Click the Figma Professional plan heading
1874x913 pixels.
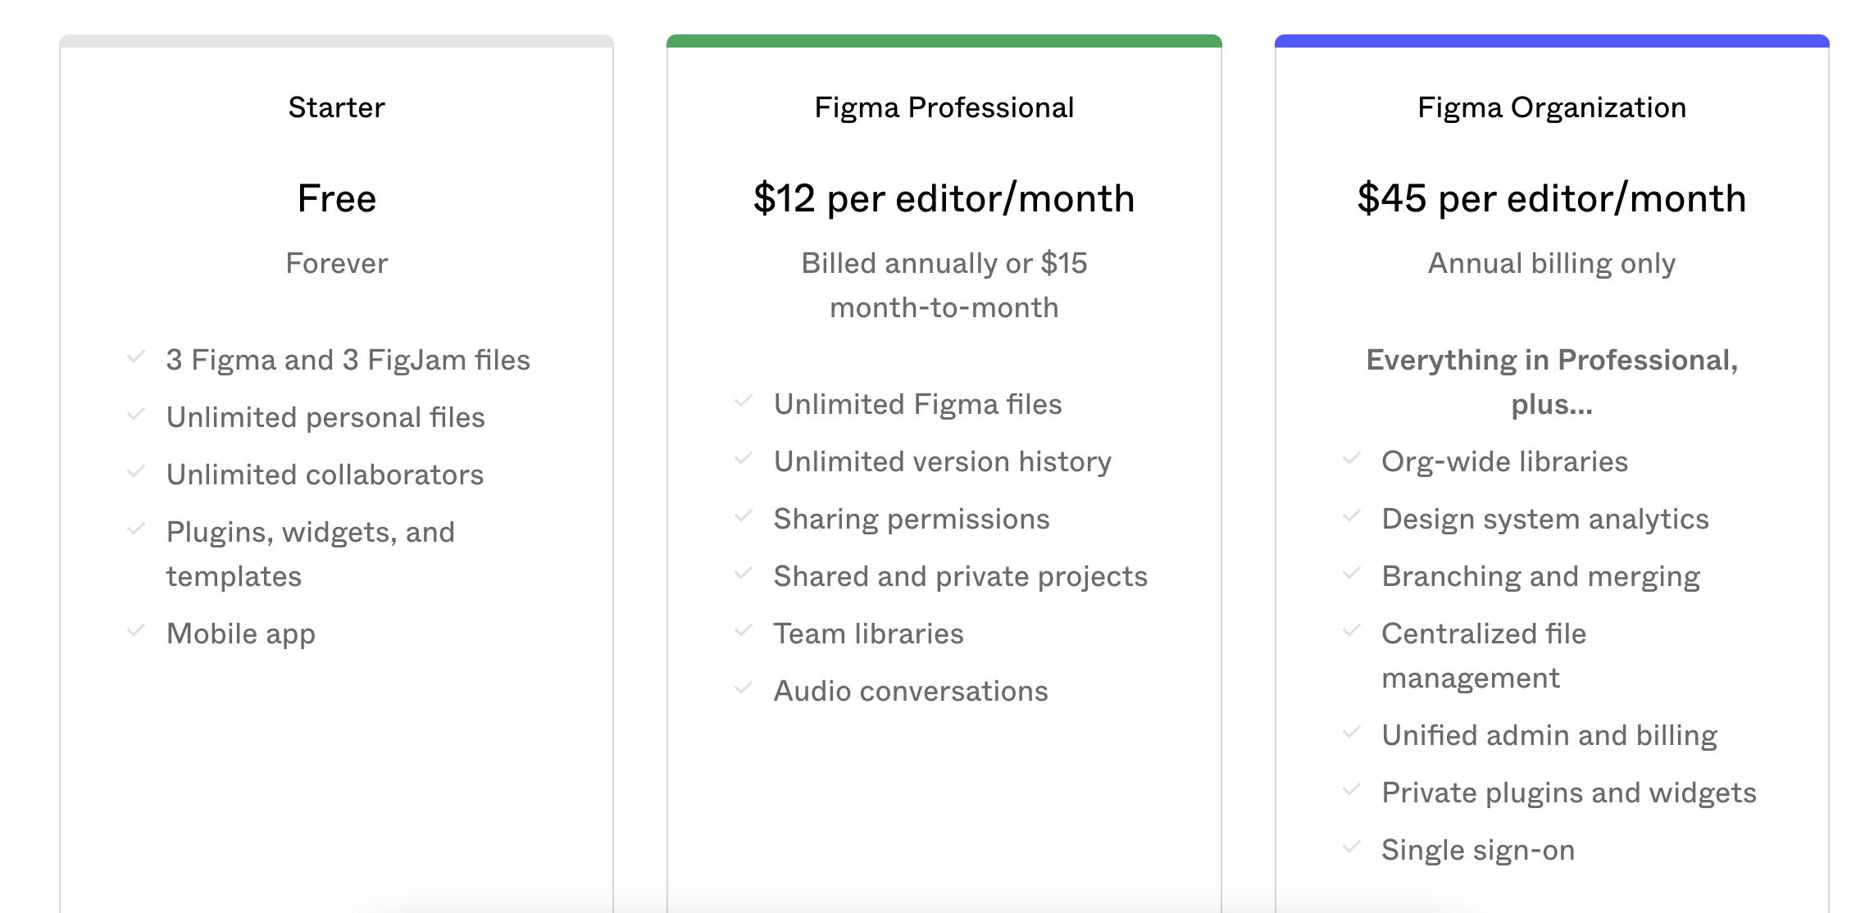point(944,107)
